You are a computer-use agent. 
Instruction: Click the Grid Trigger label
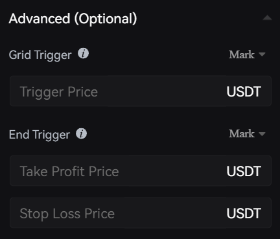40,55
